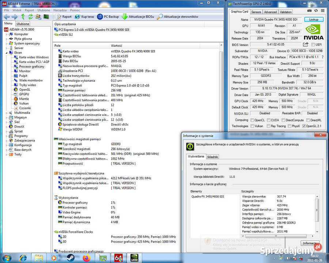
Task: Open the Plik menu in AIDA64
Action: click(7, 10)
